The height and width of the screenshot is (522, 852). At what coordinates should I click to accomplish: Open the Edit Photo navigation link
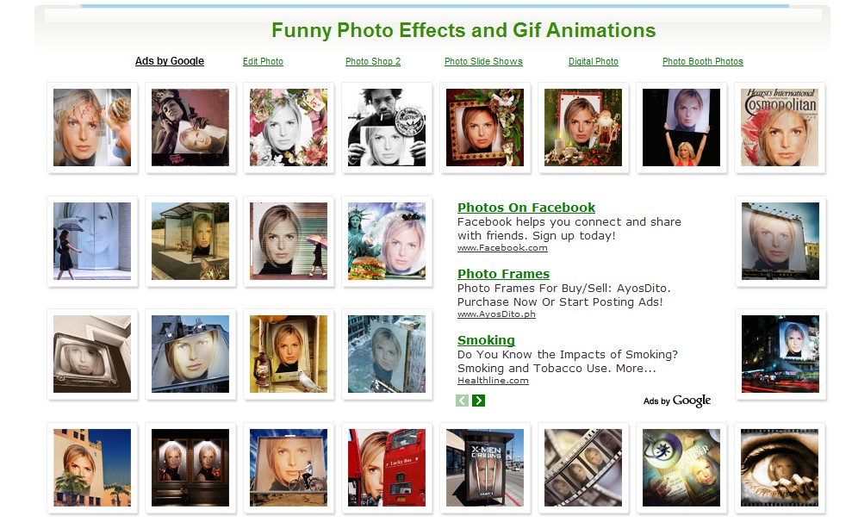(x=263, y=61)
